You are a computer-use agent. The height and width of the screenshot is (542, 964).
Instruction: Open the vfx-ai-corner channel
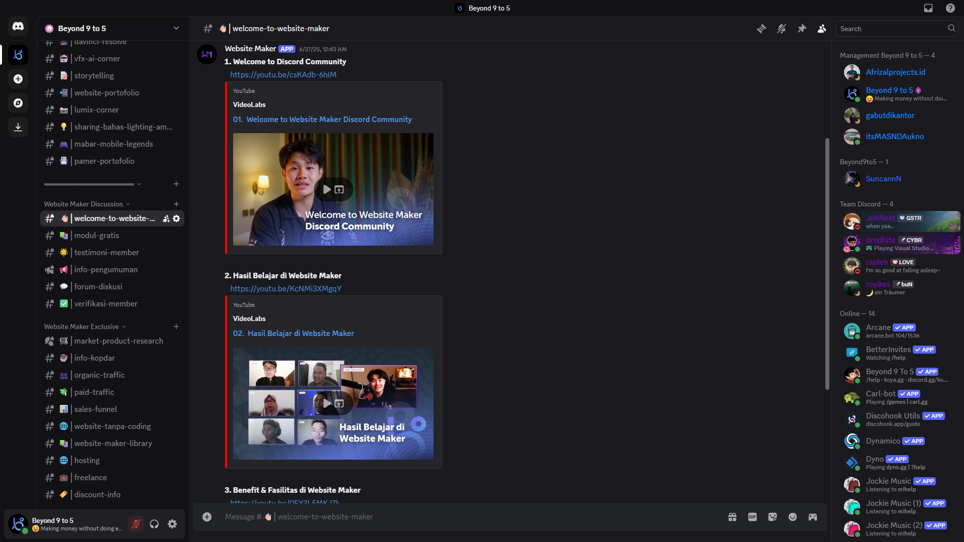click(x=112, y=59)
